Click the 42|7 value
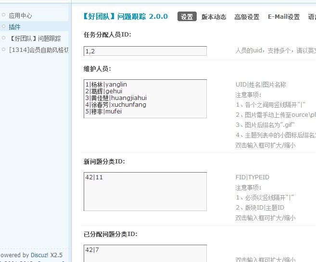Viewport: 316px width, 262px height. [92, 250]
